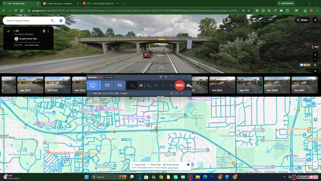Show hidden system tray icons
Image resolution: width=321 pixels, height=181 pixels.
tap(284, 177)
